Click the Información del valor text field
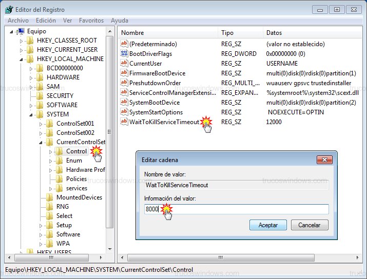 (x=236, y=209)
